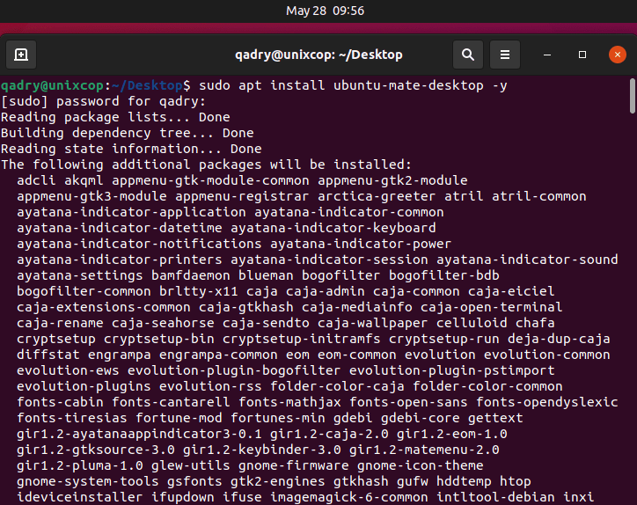The image size is (637, 505).
Task: Click the package name caja-open-terminal
Action: click(492, 308)
